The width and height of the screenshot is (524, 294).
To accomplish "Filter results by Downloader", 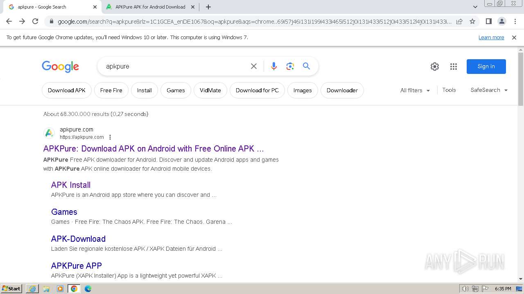I will click(342, 90).
